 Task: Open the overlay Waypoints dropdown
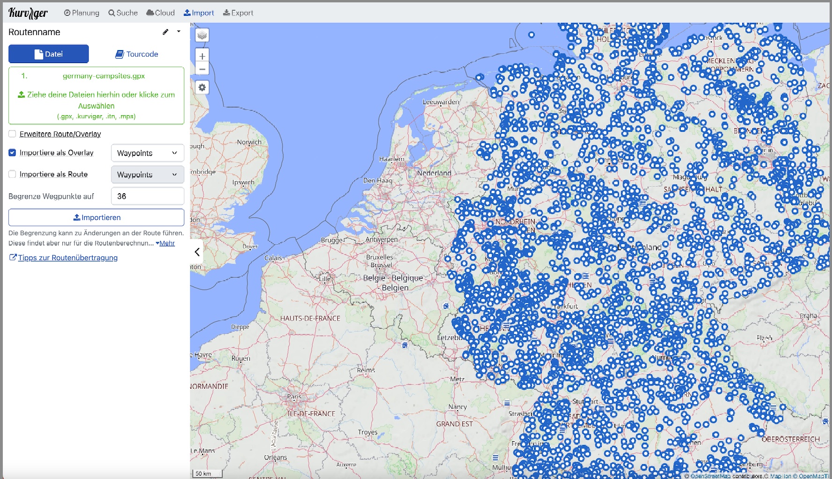click(x=147, y=153)
